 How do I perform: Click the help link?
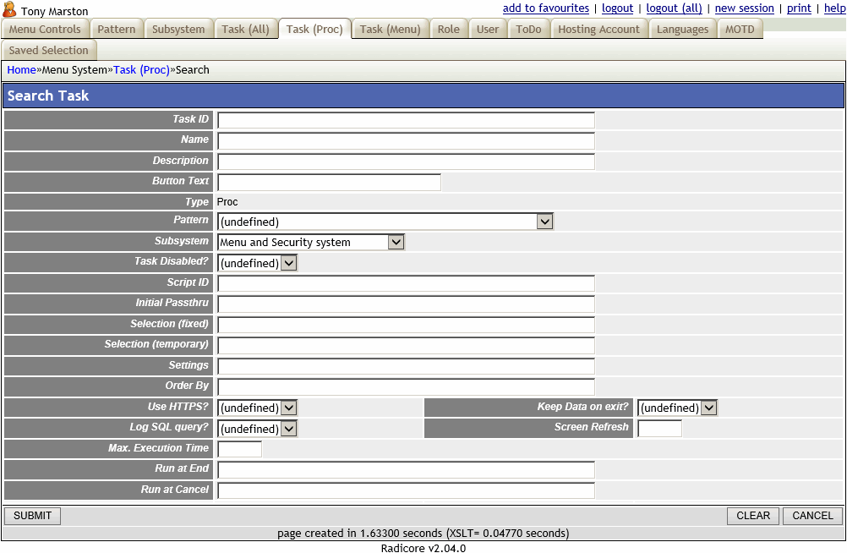tap(834, 8)
